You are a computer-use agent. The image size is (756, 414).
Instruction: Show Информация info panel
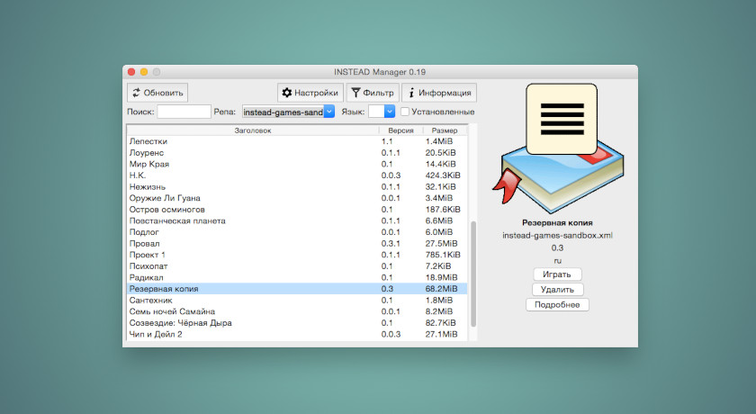438,92
